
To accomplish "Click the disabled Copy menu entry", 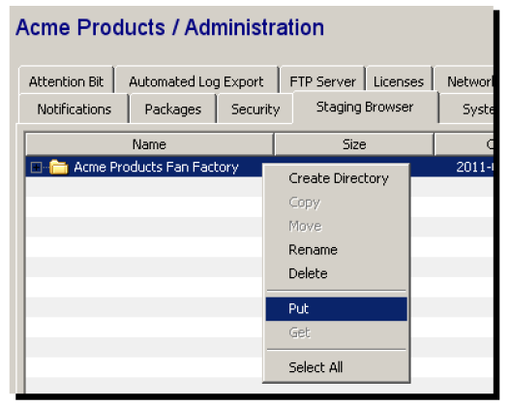I will pos(337,203).
